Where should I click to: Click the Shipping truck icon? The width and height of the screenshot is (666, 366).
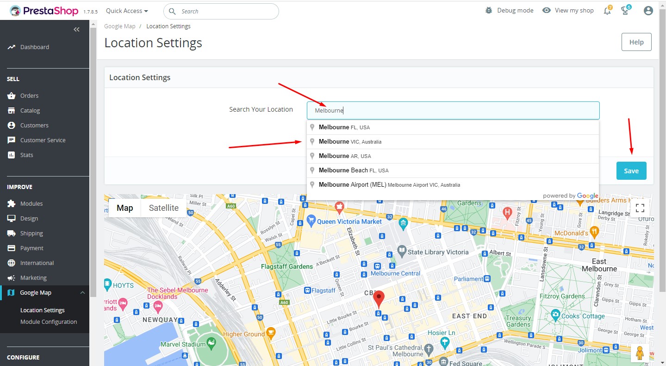(x=11, y=233)
